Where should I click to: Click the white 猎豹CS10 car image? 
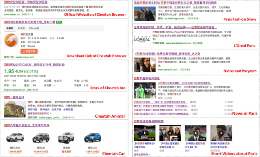[15, 138]
